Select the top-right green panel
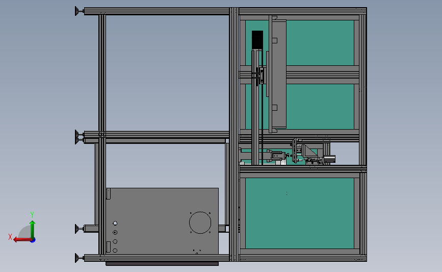 click(320, 42)
